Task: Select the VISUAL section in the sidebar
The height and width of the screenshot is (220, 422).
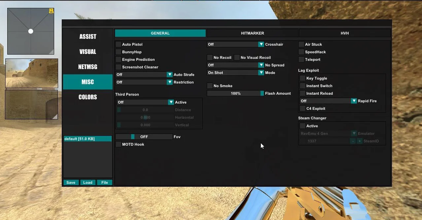Action: (x=88, y=52)
